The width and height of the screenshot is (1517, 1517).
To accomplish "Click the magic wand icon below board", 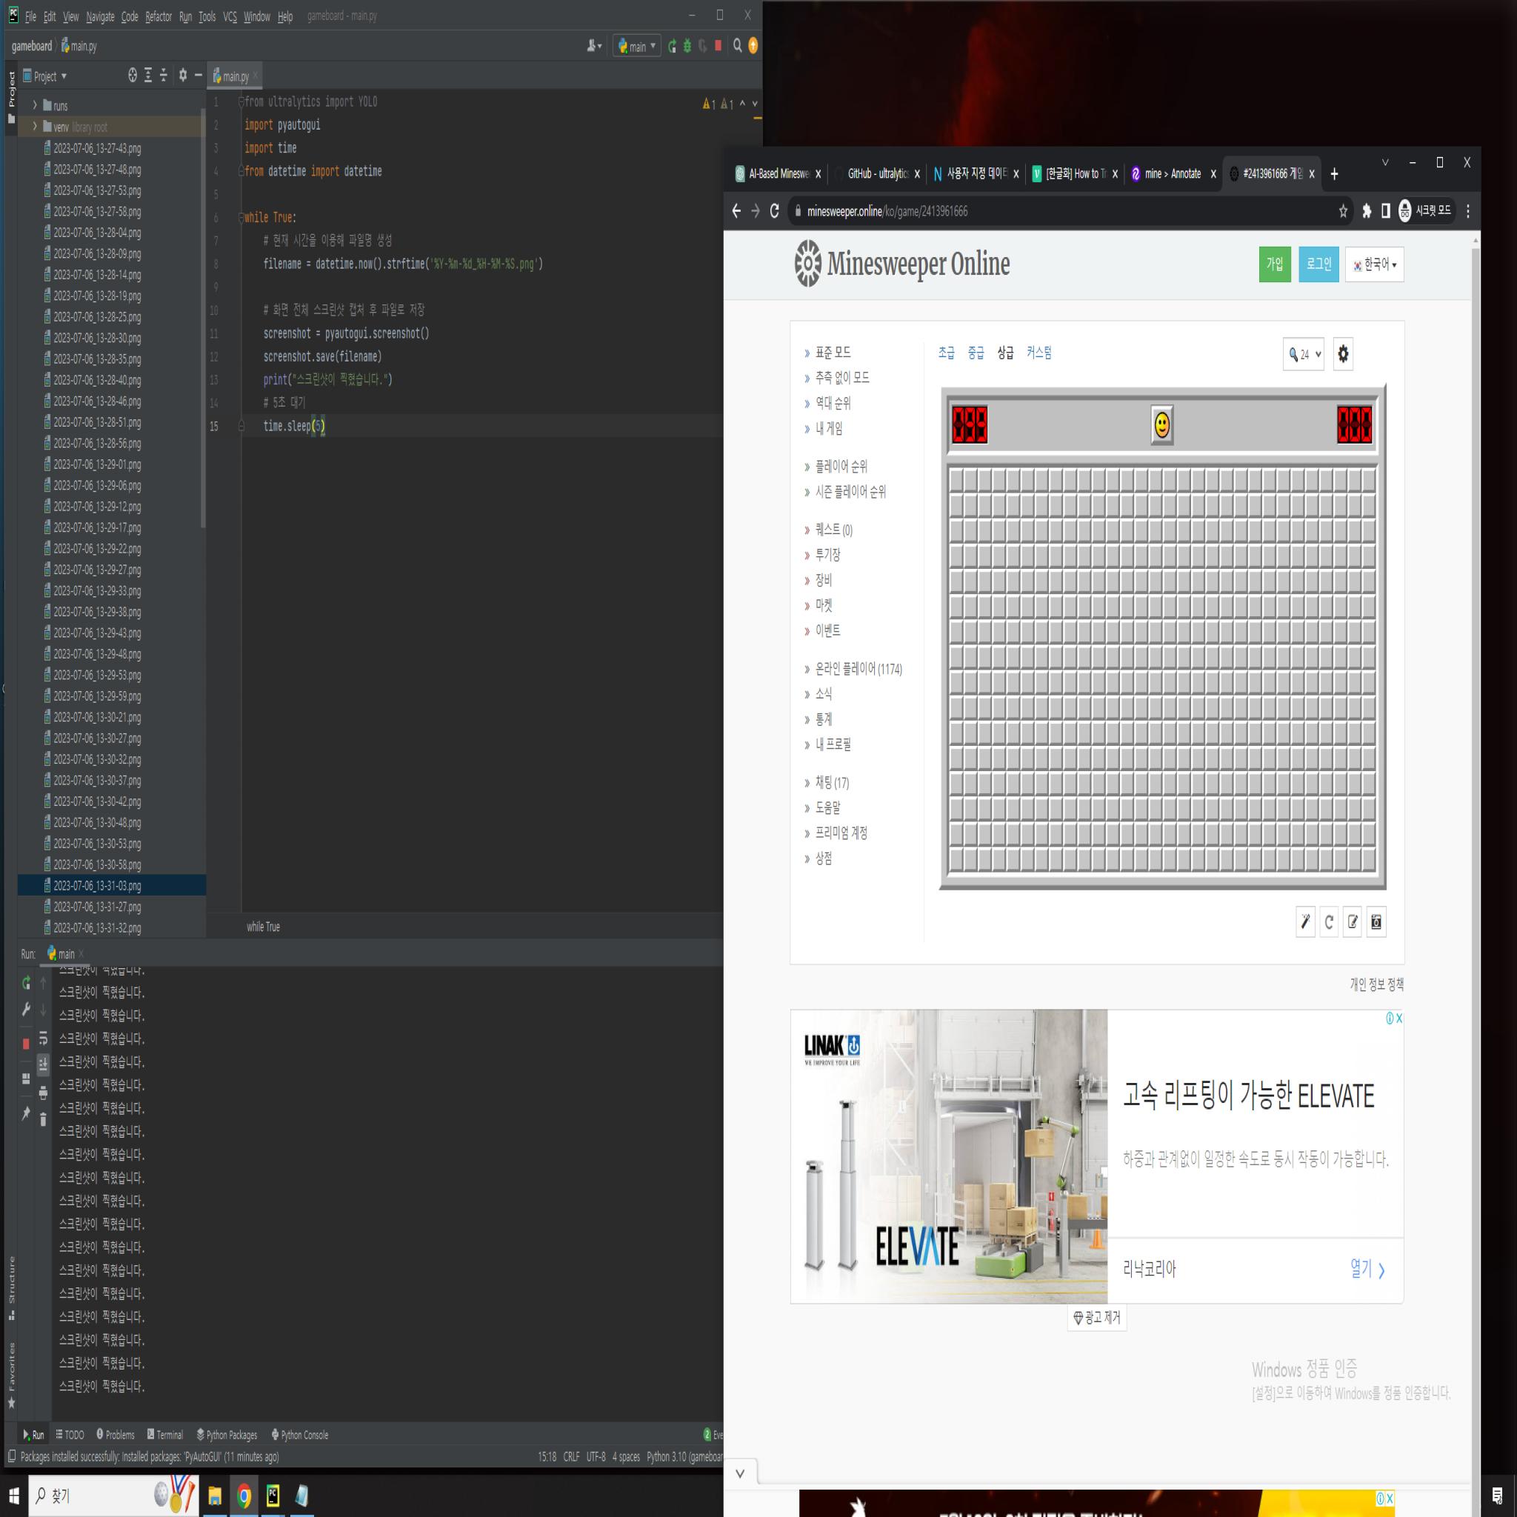I will (x=1305, y=921).
